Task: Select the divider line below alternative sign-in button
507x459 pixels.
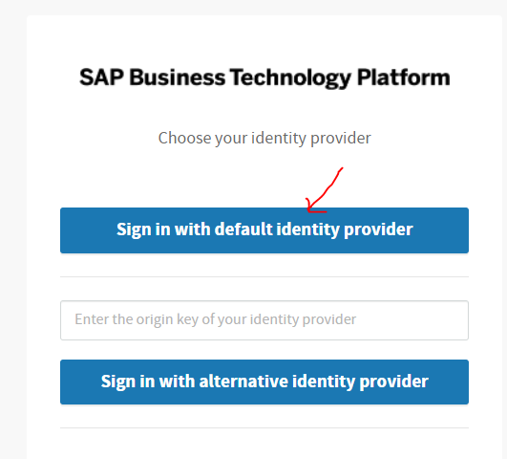Action: pos(264,427)
